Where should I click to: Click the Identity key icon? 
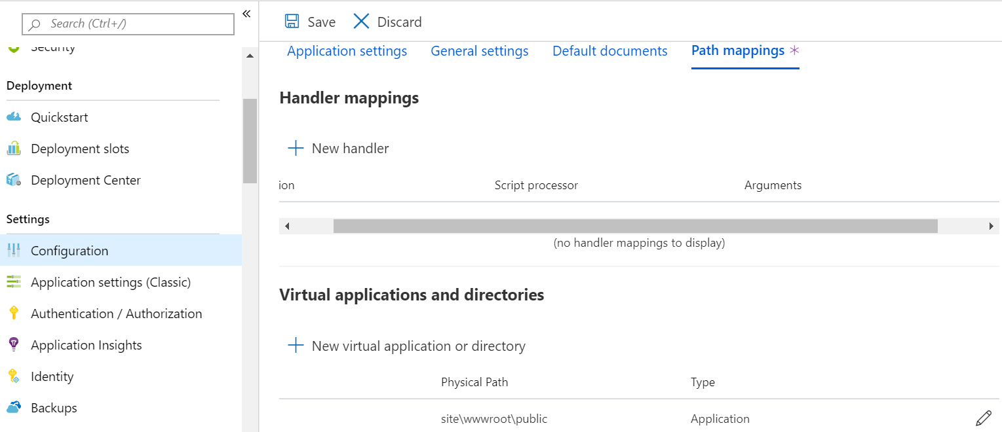pyautogui.click(x=14, y=376)
